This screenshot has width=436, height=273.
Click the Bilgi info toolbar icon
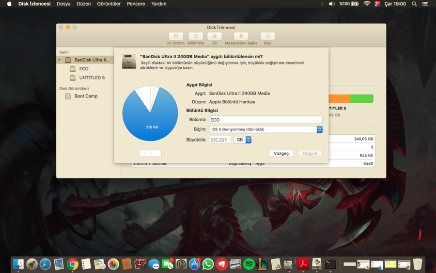click(x=267, y=36)
